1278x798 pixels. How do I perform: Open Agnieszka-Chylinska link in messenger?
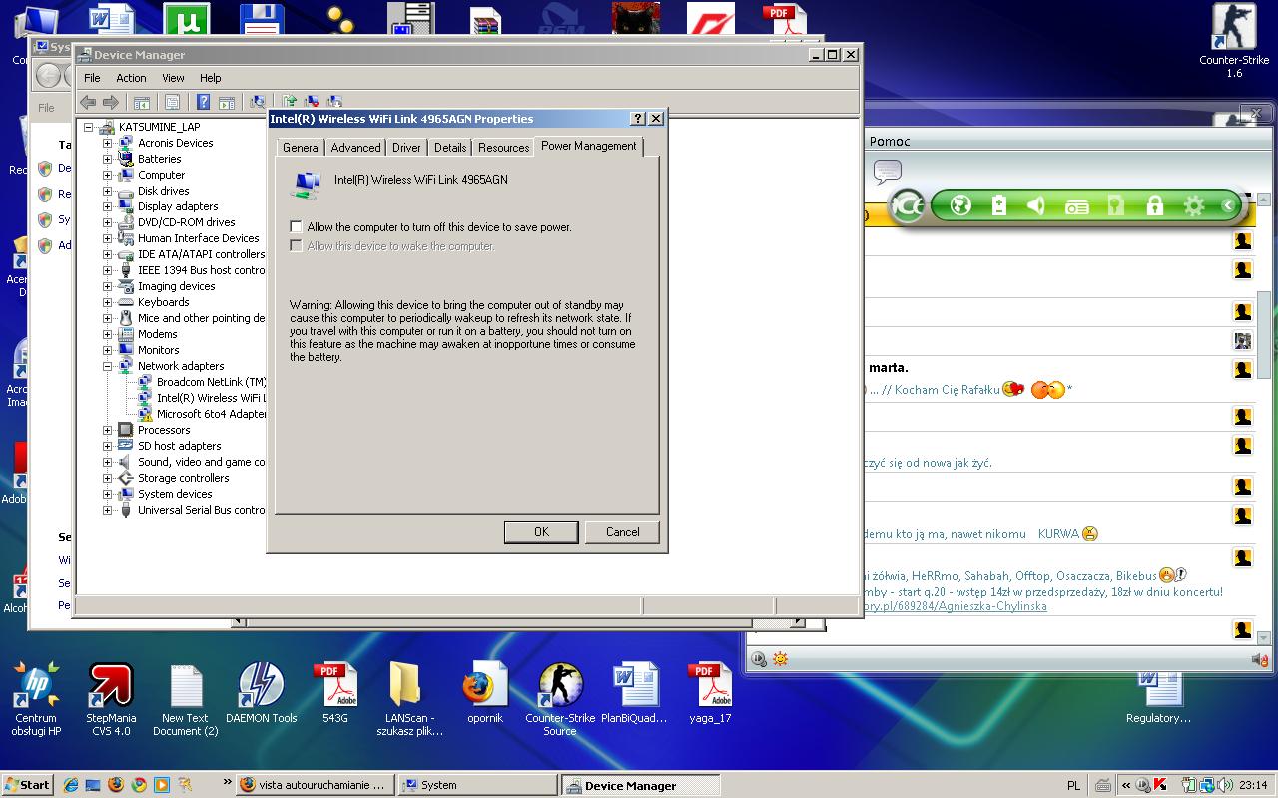(x=956, y=606)
